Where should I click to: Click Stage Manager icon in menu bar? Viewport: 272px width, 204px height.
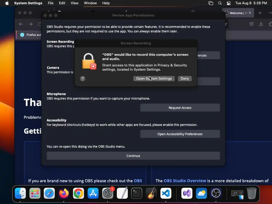tap(211, 3)
